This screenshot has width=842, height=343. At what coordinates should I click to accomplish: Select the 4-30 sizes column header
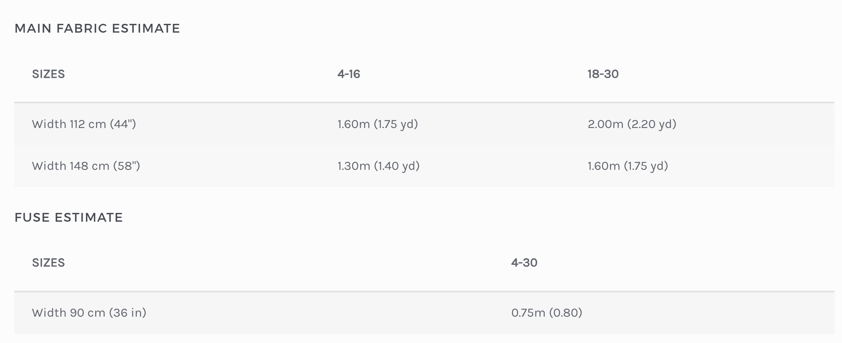[x=524, y=263]
